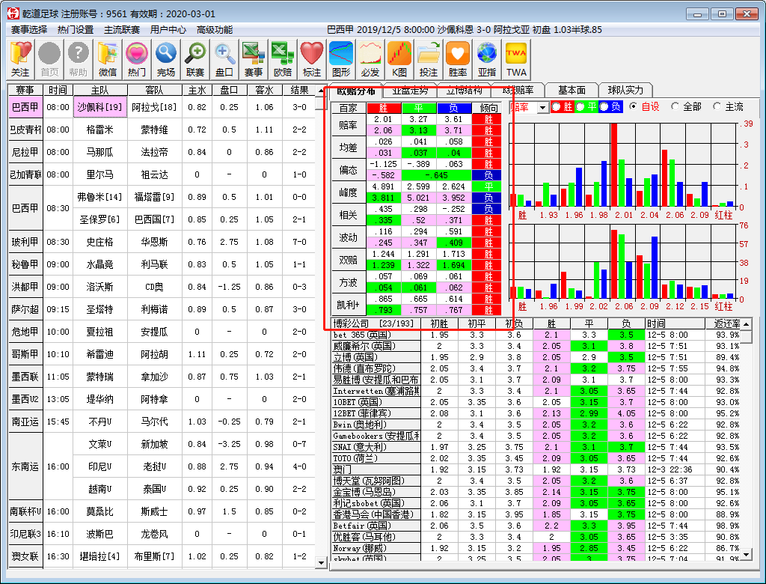Image resolution: width=766 pixels, height=584 pixels.
Task: Sort by the 返还率 column header
Action: (x=723, y=323)
